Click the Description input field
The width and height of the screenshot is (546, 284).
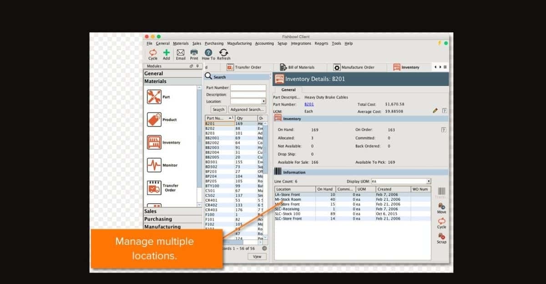tap(248, 94)
